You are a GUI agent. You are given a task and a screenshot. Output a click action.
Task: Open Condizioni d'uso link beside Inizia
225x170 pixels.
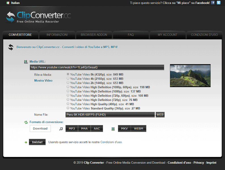tap(111, 142)
